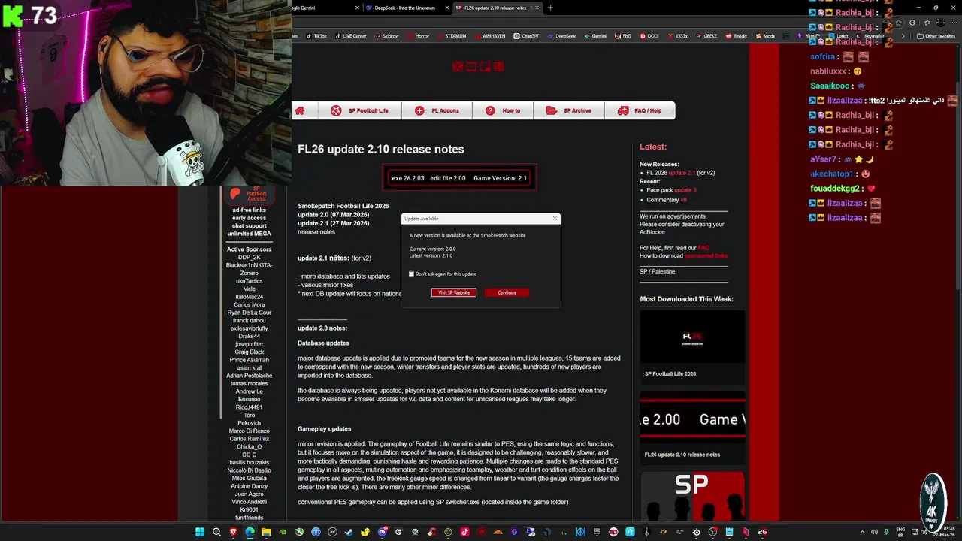
Task: Click Most Downloaded This Week heading
Action: [686, 299]
